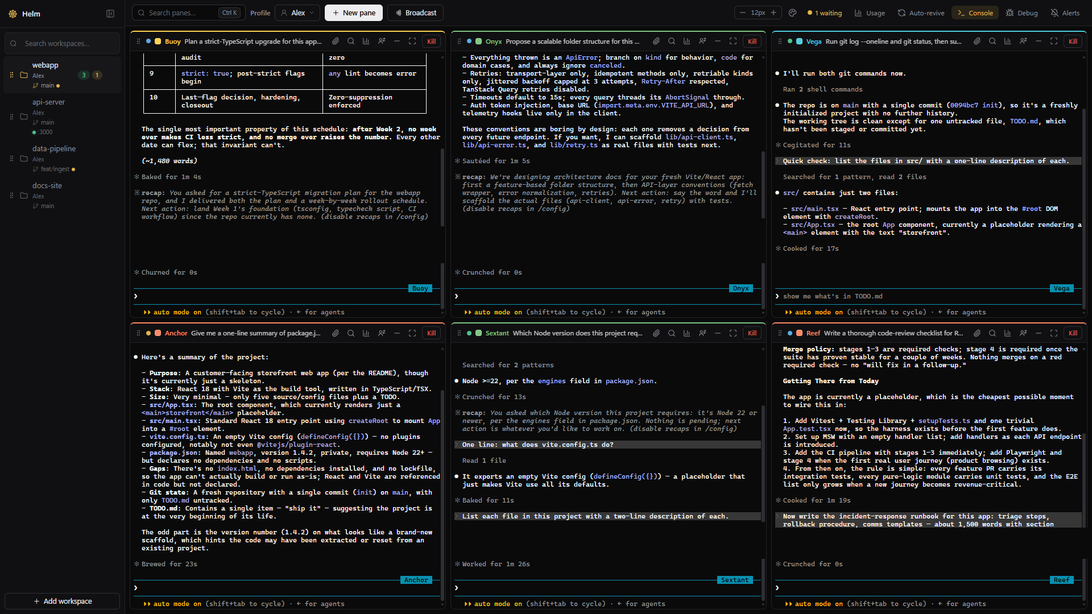
Task: Attach a file in Anchor pane
Action: coord(336,333)
